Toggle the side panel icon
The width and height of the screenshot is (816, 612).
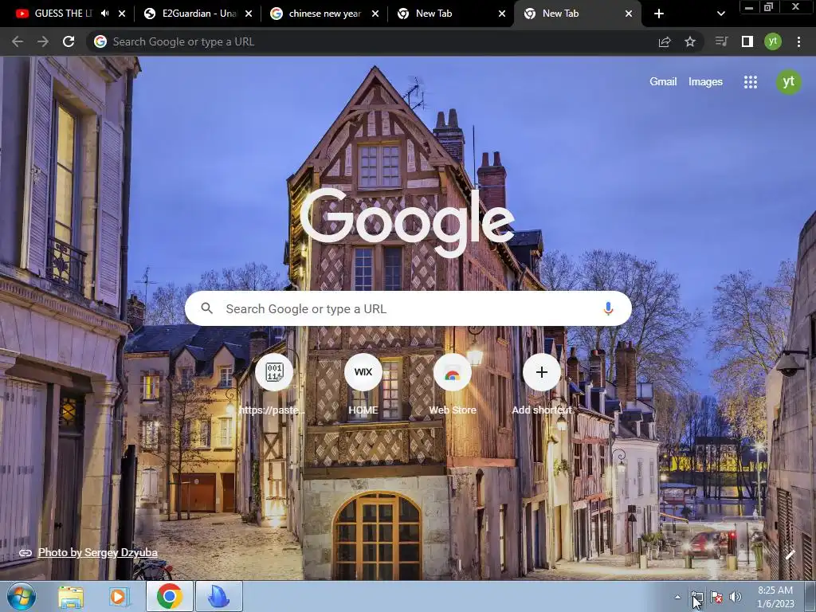[x=747, y=41]
